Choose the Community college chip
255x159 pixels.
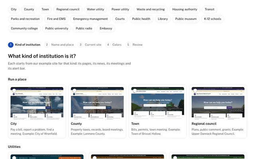(24, 29)
